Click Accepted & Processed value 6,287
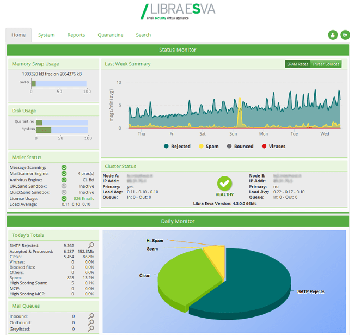This screenshot has height=335, width=354. click(69, 251)
